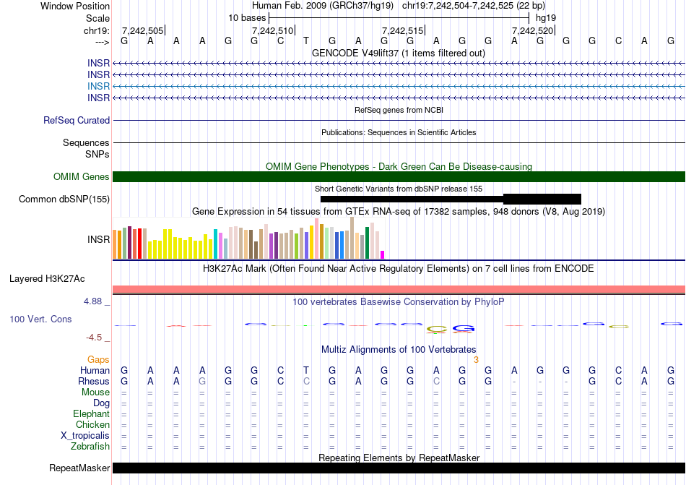Image resolution: width=686 pixels, height=485 pixels.
Task: Click the OMIM Genes track label
Action: [x=82, y=177]
